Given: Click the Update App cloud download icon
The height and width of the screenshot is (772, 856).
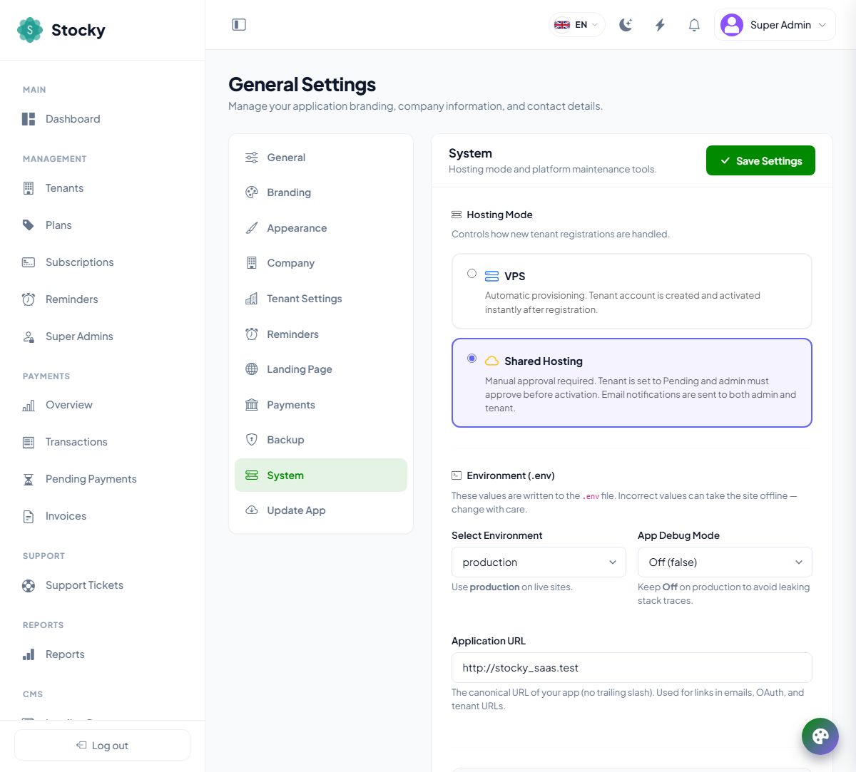Looking at the screenshot, I should (252, 510).
